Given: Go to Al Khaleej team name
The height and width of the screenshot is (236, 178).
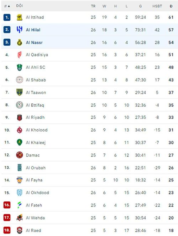Looking at the screenshot, I should tap(36, 142).
